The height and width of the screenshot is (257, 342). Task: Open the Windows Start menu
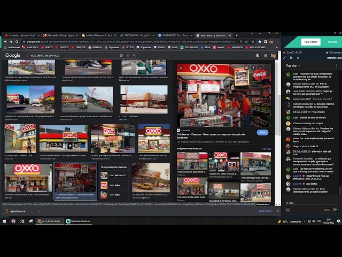(4, 221)
